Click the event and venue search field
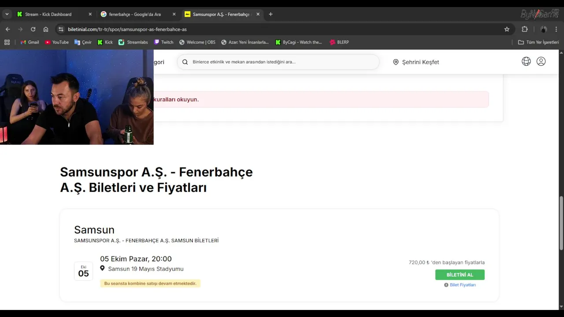Screen dimensions: 564x317 [x=278, y=62]
